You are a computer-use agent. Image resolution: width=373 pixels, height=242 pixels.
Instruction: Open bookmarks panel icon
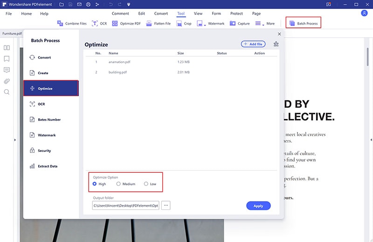[x=7, y=59]
